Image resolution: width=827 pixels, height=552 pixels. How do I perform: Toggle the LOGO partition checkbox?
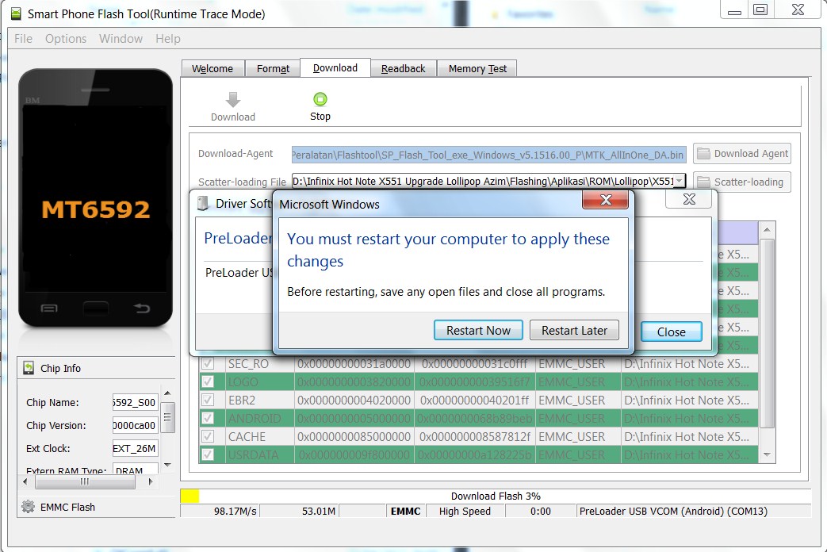(208, 381)
